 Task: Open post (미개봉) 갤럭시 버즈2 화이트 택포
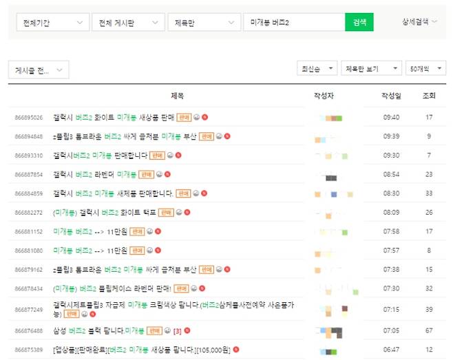coord(104,213)
